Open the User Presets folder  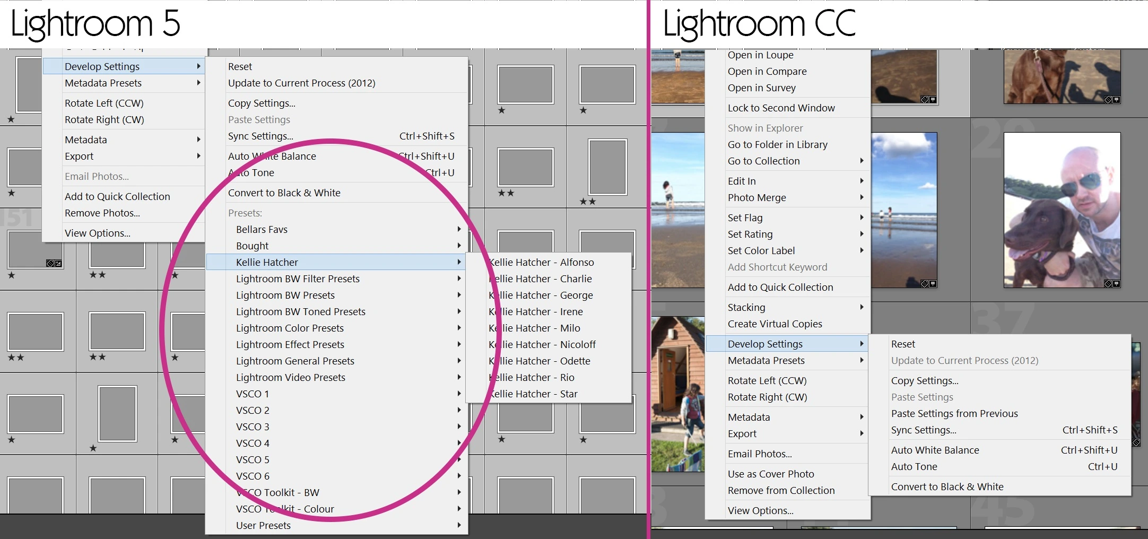click(337, 525)
